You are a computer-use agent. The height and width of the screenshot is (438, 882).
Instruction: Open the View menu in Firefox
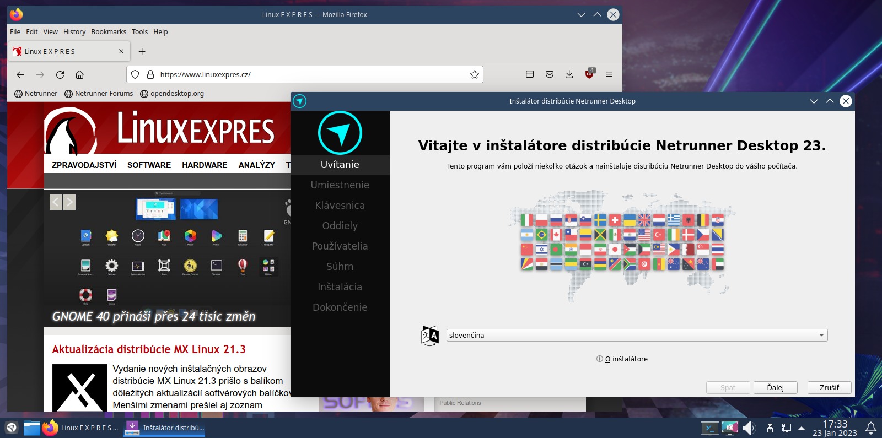[x=51, y=31]
